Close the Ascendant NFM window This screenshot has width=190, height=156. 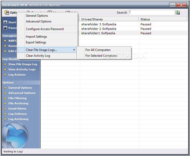[x=181, y=5]
